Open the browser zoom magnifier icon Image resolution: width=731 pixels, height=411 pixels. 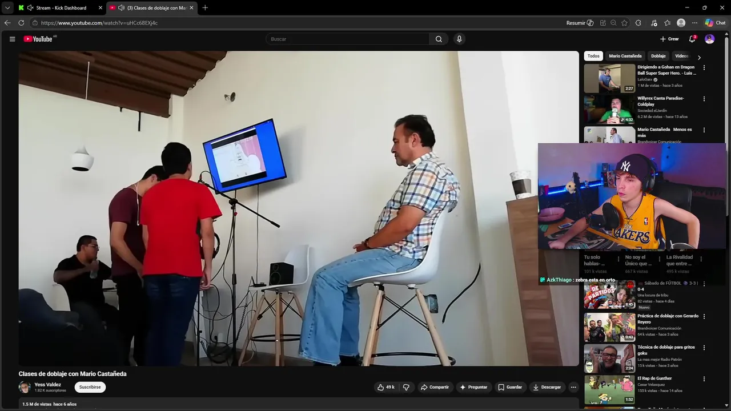click(613, 23)
